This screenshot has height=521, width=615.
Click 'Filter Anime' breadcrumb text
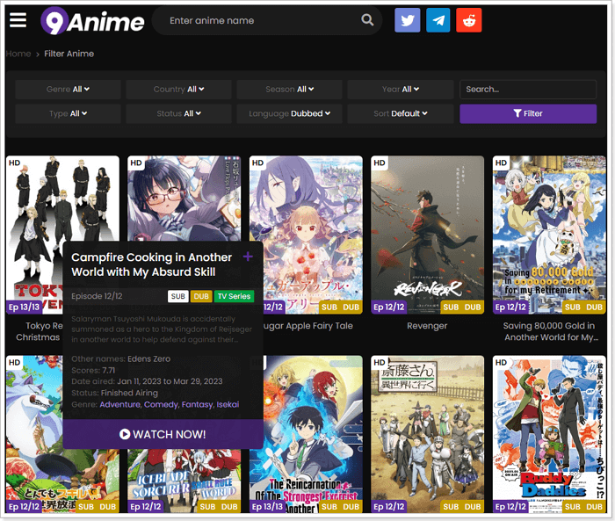69,54
